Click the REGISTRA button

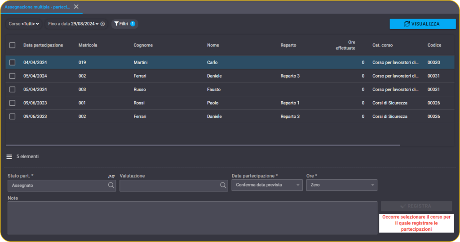coord(416,206)
